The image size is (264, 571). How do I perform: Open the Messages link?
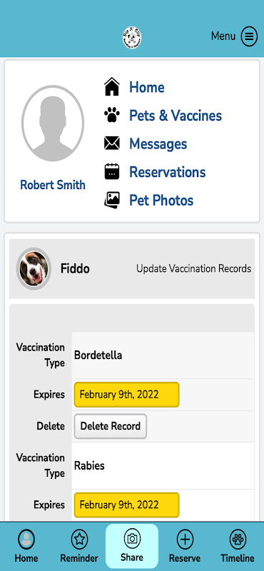tap(158, 144)
